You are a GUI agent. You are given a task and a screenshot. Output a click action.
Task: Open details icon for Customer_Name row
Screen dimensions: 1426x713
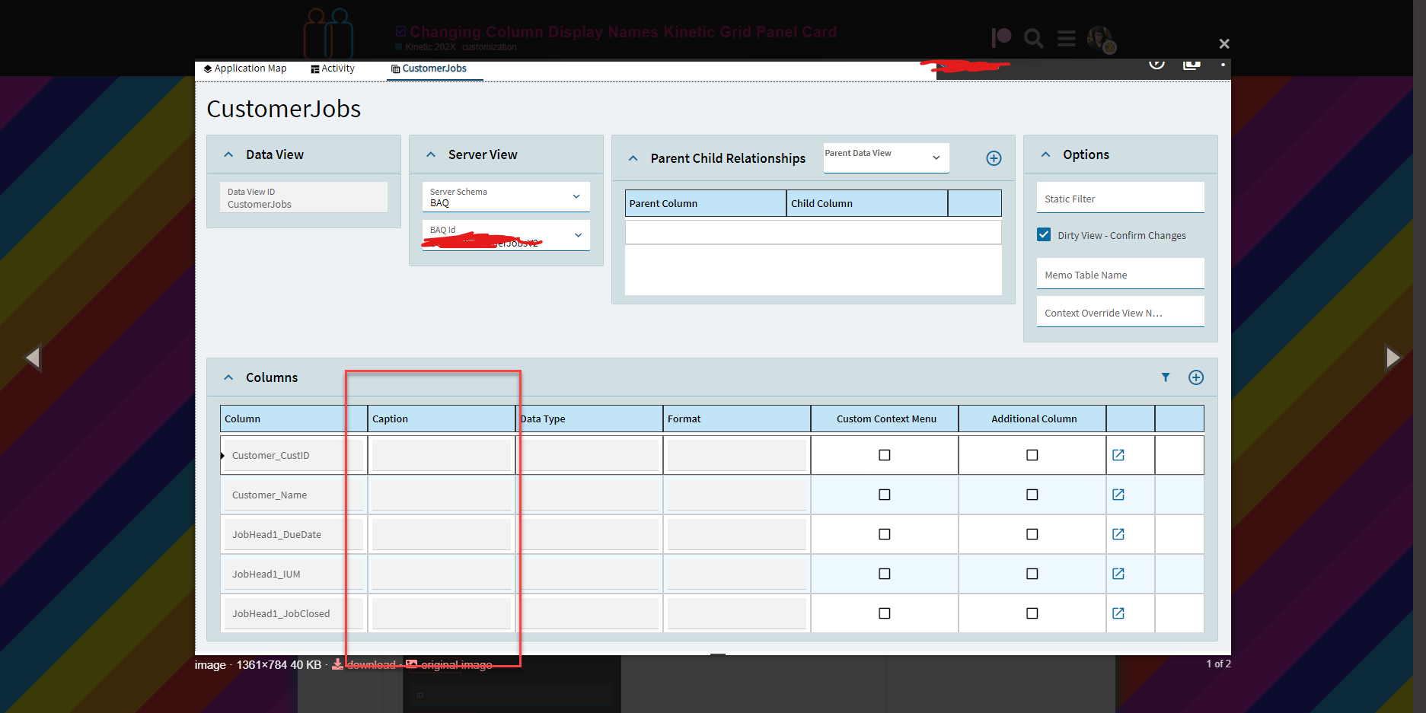[1118, 495]
